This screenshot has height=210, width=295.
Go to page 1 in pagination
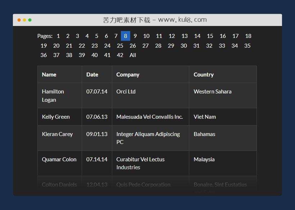click(x=58, y=36)
